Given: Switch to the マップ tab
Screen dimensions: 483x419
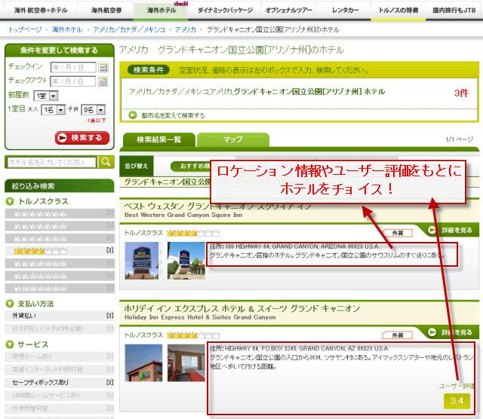Looking at the screenshot, I should pos(233,140).
